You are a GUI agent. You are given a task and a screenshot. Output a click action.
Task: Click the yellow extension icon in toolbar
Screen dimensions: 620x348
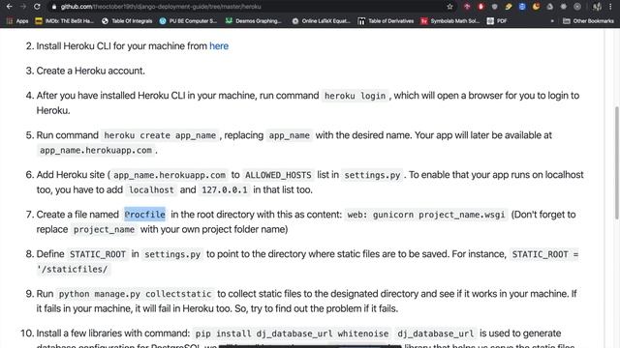[x=508, y=7]
